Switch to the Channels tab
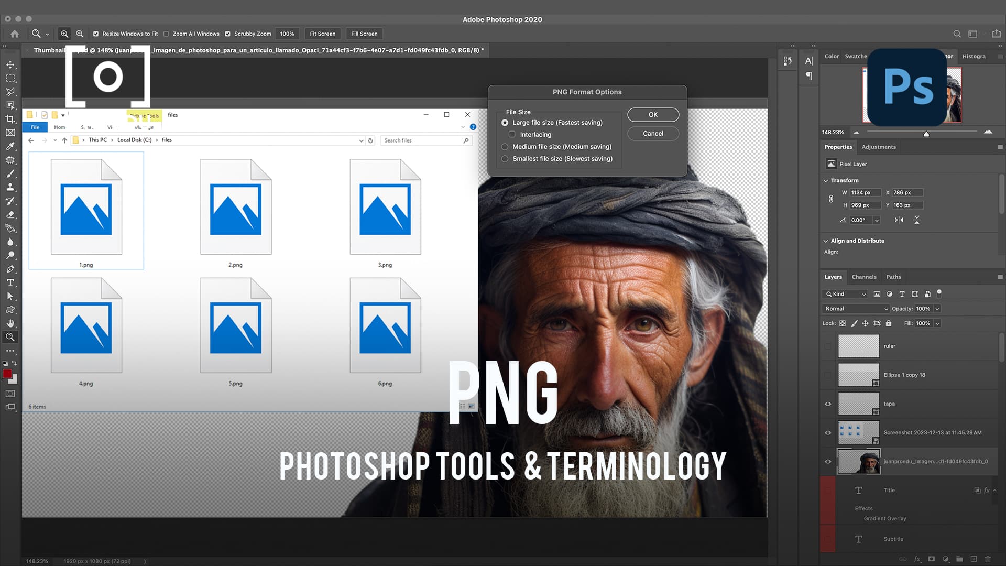The width and height of the screenshot is (1006, 566). [x=864, y=277]
